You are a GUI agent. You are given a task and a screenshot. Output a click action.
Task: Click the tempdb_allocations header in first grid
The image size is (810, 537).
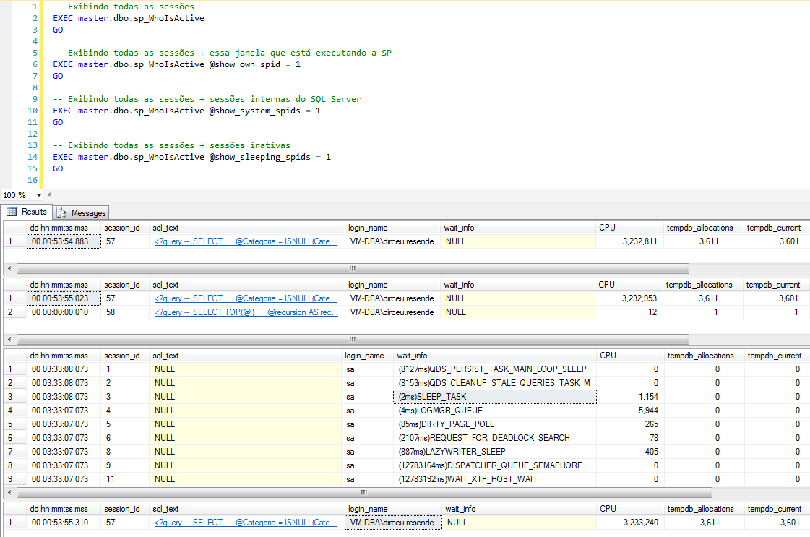click(x=703, y=228)
